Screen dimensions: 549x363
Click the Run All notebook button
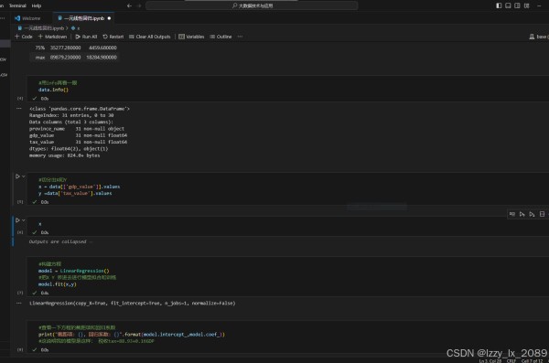click(x=86, y=37)
